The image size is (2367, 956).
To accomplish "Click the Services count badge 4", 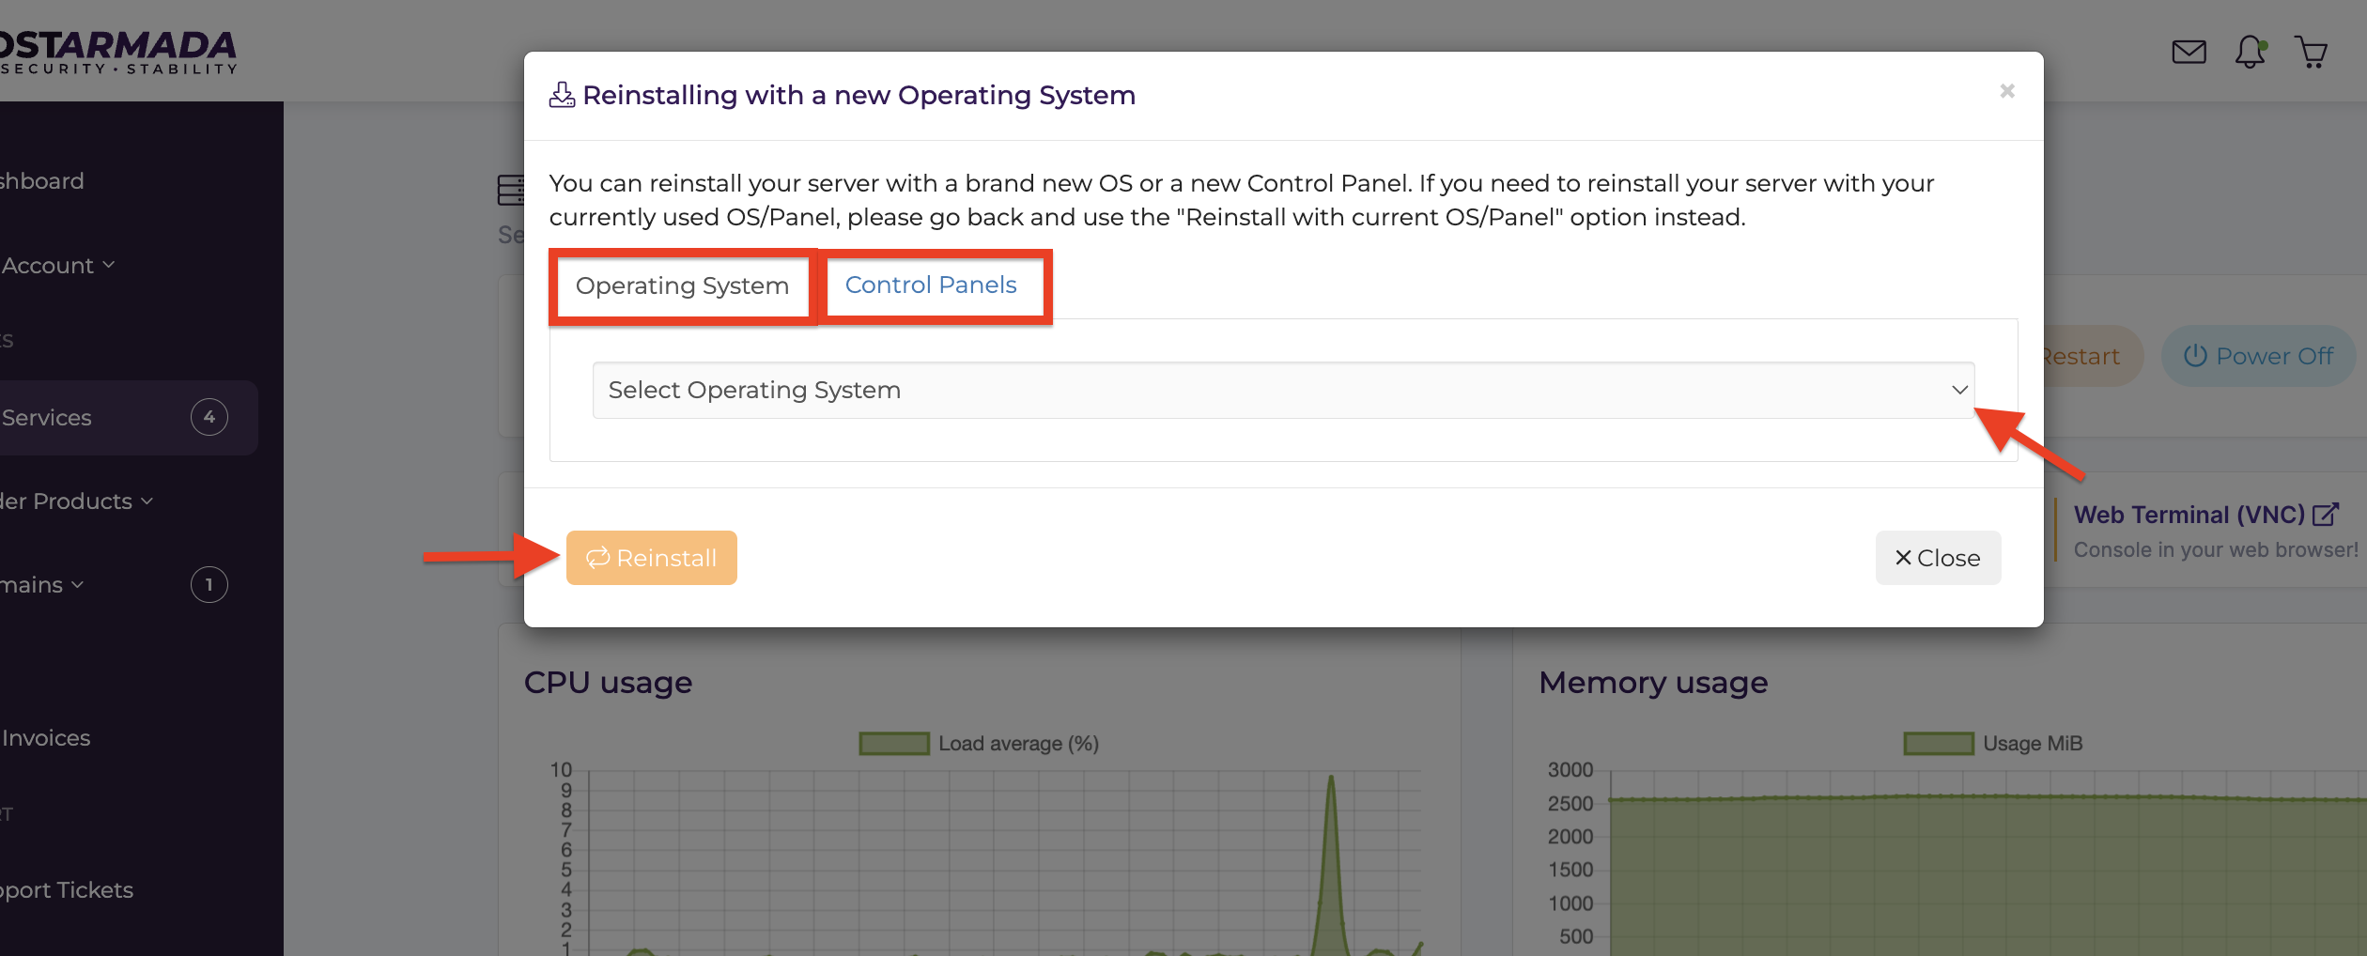I will pos(209,417).
